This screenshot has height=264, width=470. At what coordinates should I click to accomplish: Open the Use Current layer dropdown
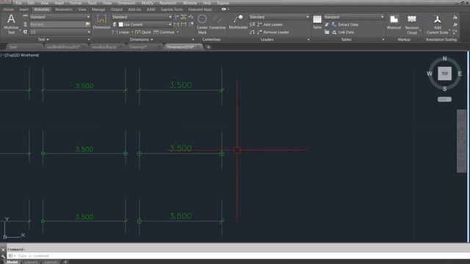point(170,24)
